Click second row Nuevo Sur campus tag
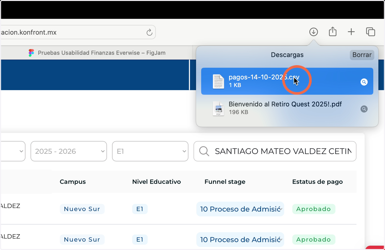 [82, 239]
